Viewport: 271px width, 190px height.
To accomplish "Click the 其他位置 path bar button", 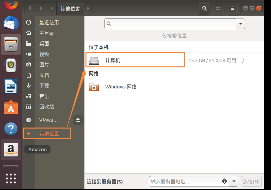I will coord(70,9).
